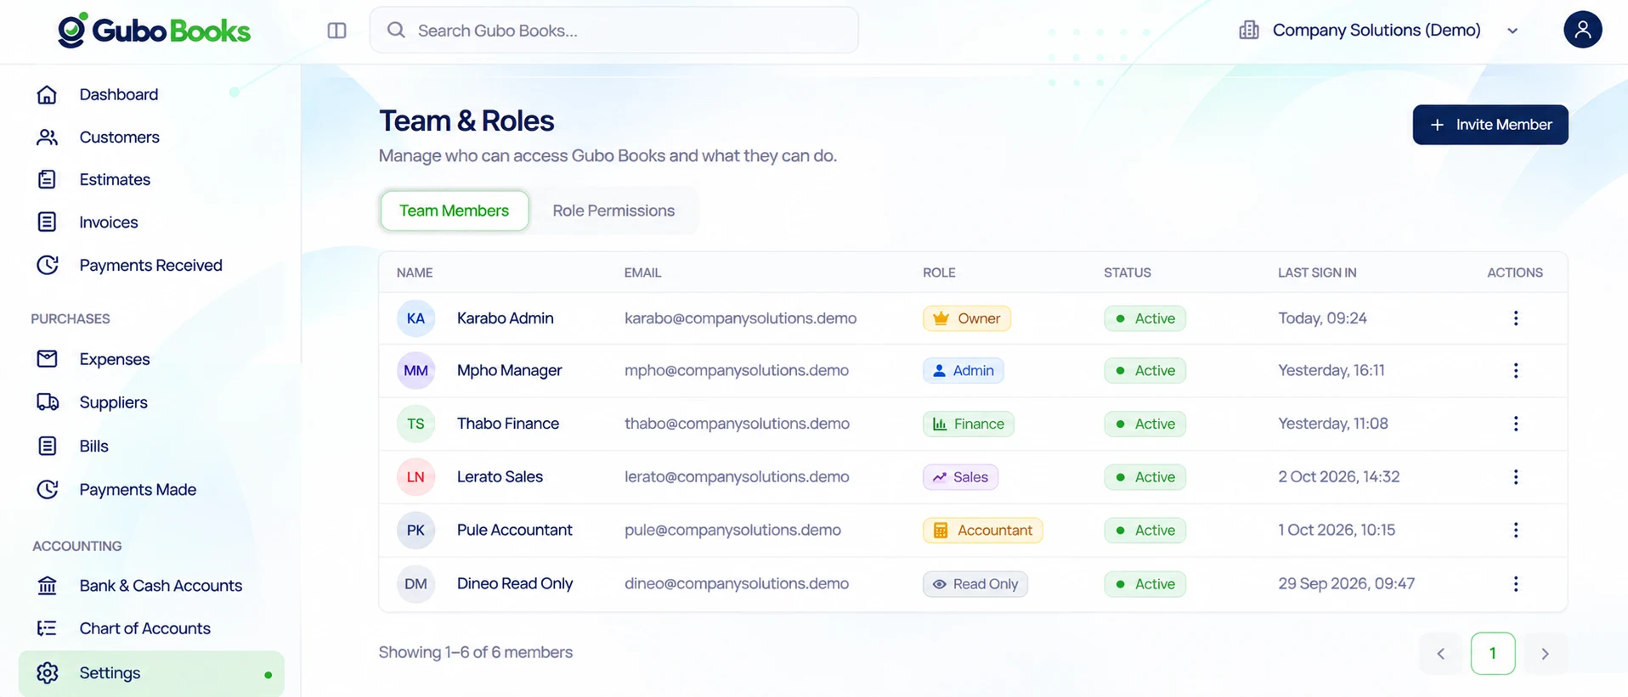This screenshot has height=697, width=1628.
Task: Toggle the sidebar panel icon
Action: [336, 31]
